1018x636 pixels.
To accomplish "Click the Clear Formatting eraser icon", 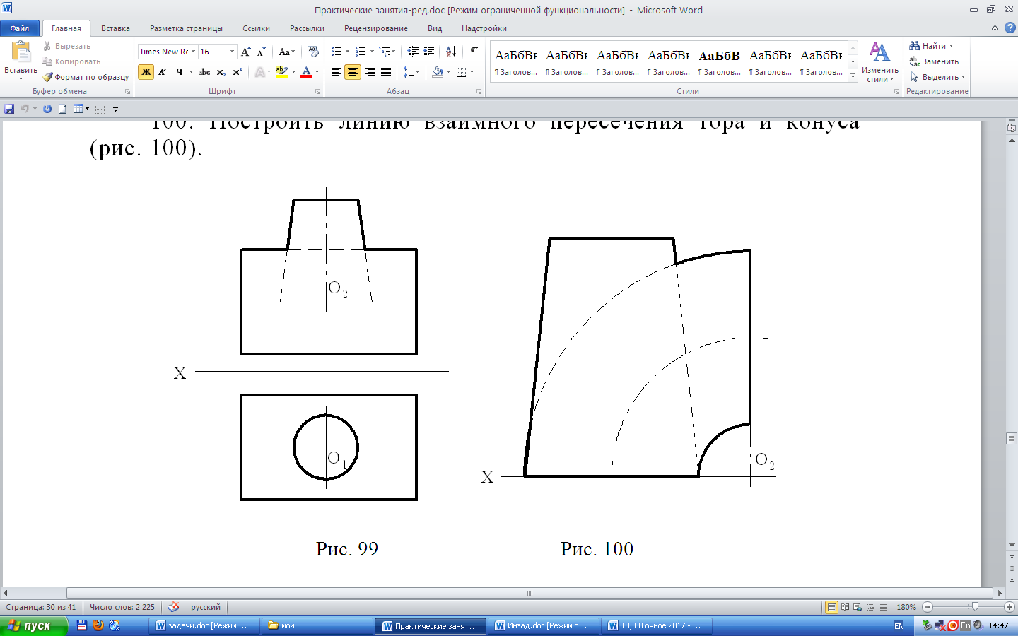I will click(x=313, y=52).
